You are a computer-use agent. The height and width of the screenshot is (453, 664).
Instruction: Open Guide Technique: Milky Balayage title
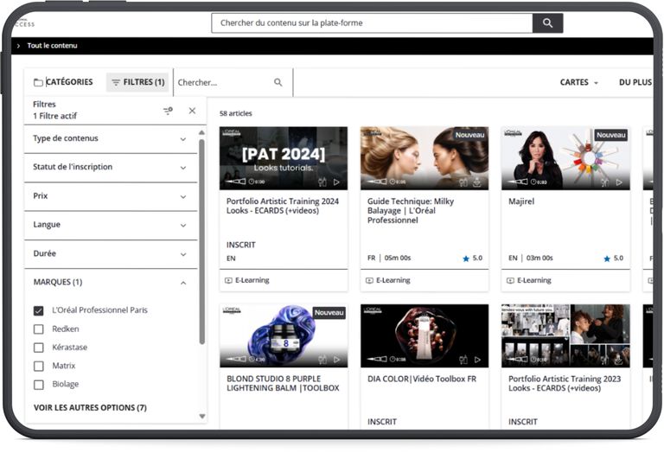point(411,211)
